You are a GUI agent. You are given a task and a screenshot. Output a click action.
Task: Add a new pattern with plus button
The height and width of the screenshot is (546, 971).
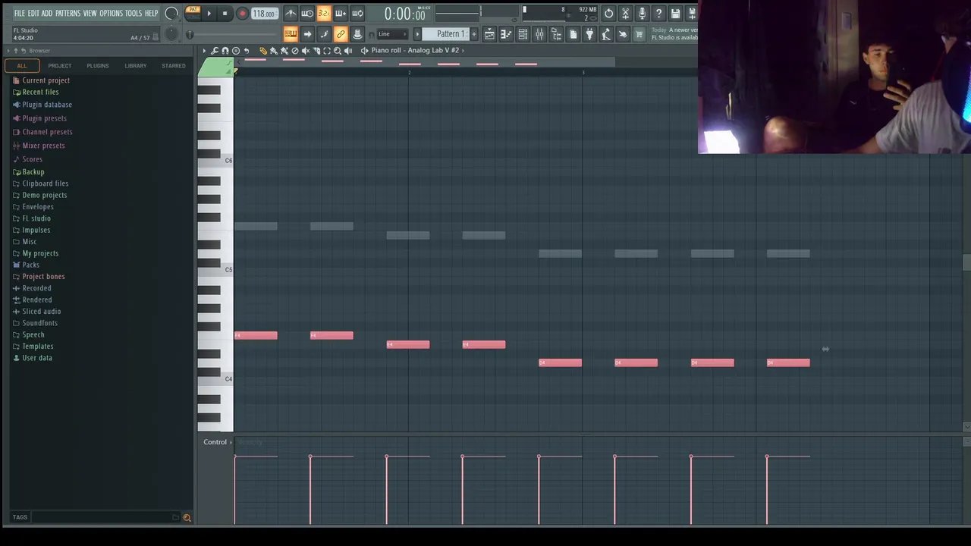tap(474, 34)
